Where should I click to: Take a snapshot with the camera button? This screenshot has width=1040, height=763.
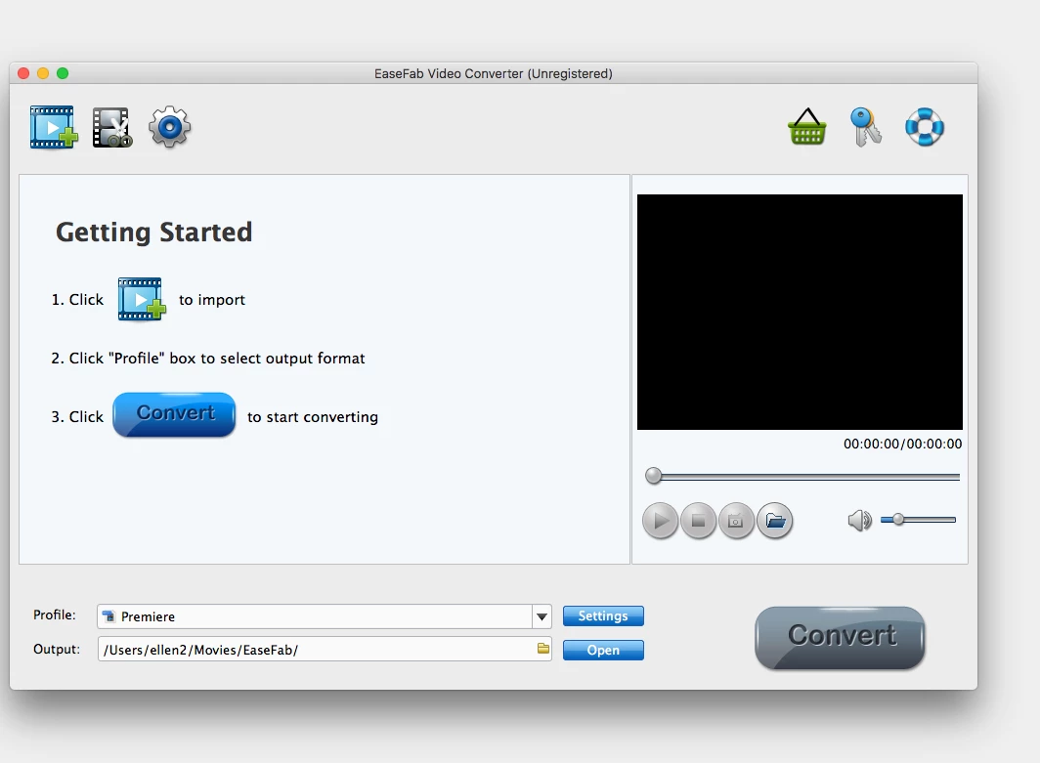coord(736,521)
